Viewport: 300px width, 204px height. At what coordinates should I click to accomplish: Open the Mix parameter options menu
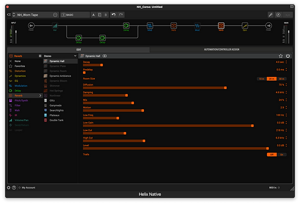[x=286, y=100]
